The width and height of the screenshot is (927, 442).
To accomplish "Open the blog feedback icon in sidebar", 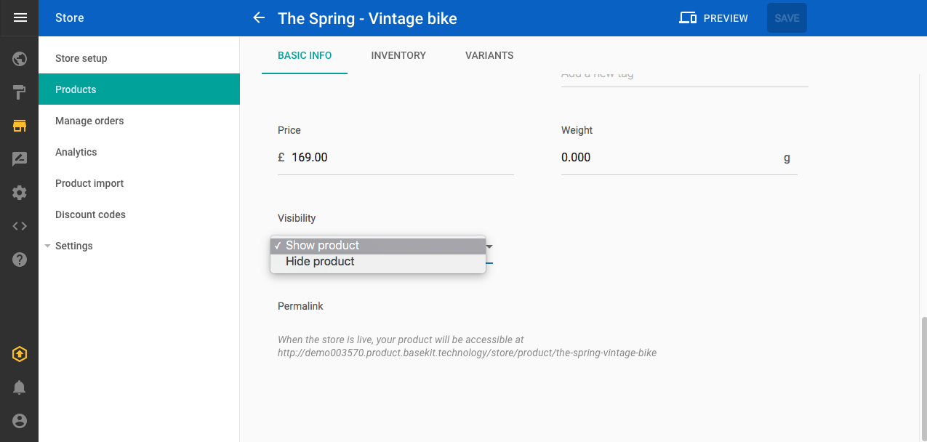I will (x=20, y=159).
